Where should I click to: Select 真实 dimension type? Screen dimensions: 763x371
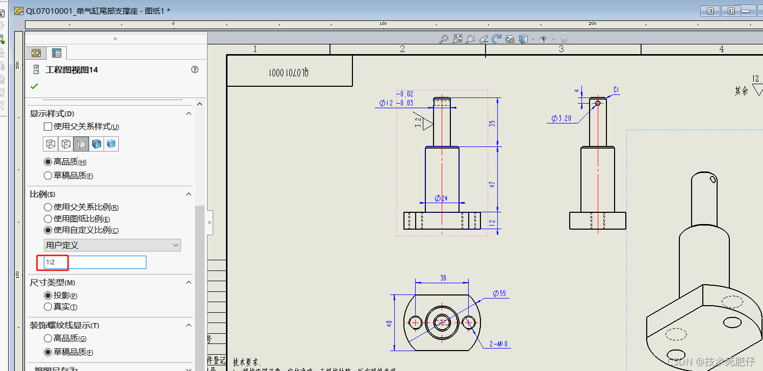(x=48, y=307)
